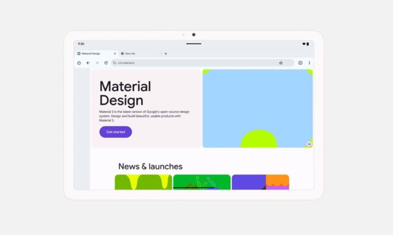Click the Material Design headline
The height and width of the screenshot is (235, 393).
pos(125,93)
